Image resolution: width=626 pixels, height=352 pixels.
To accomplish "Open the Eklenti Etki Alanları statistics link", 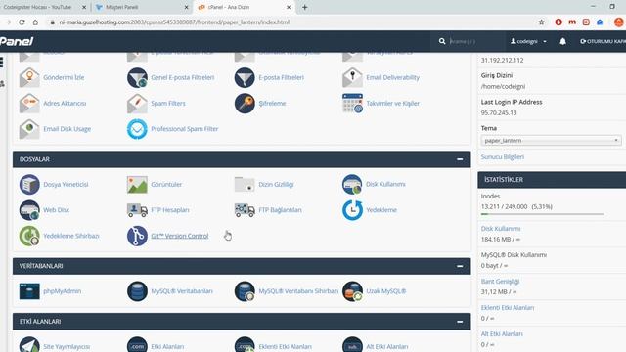I will (507, 308).
